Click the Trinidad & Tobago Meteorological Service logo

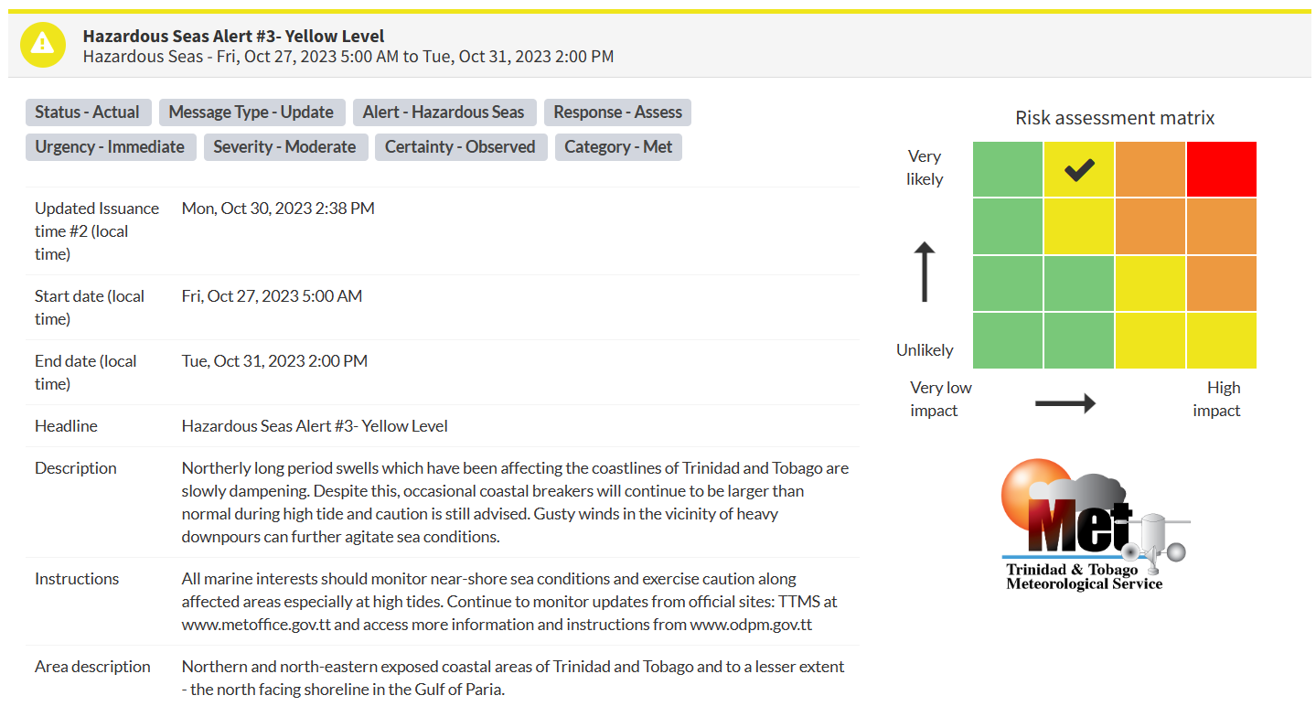(x=1097, y=524)
